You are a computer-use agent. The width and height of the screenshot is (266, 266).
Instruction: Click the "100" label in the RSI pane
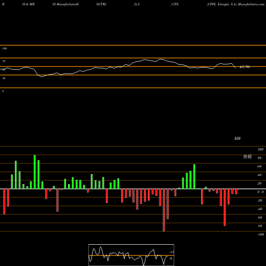coord(4,48)
